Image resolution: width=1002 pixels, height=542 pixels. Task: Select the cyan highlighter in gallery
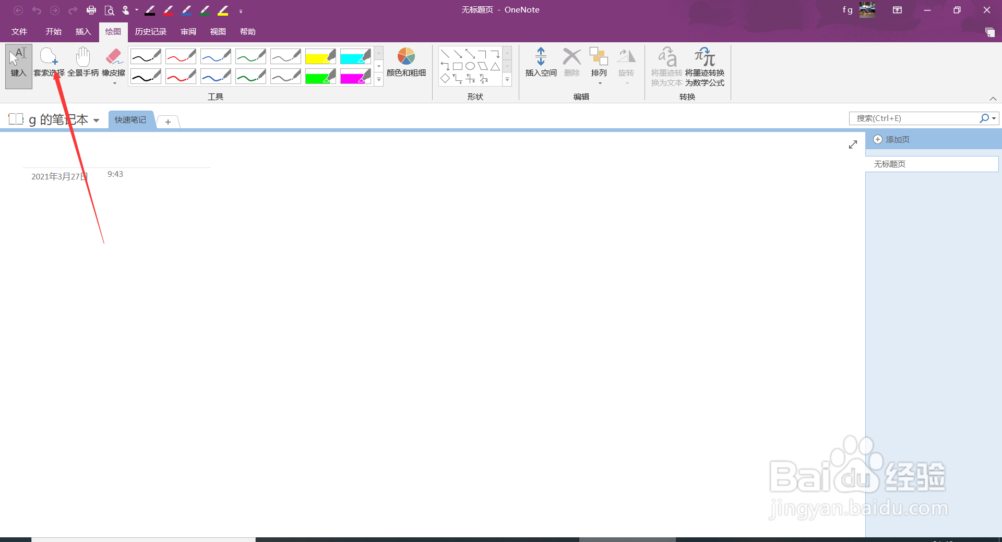pos(355,56)
